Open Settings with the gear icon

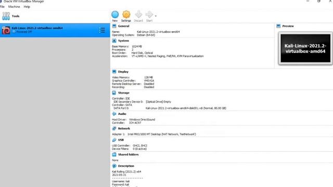pos(126,15)
